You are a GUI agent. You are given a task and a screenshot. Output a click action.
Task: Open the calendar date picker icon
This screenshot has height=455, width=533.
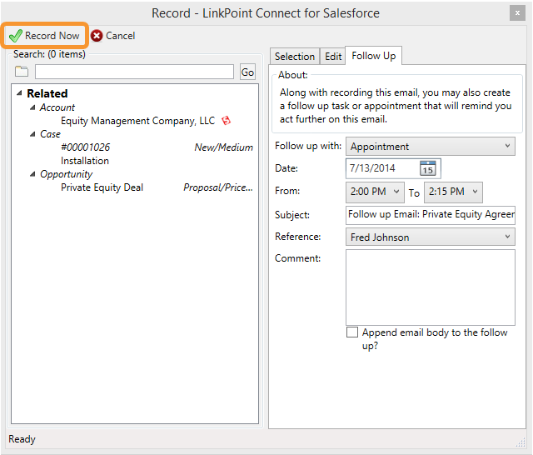427,168
